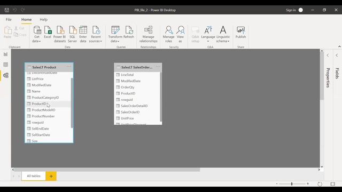Click the View as roles button

click(x=181, y=34)
